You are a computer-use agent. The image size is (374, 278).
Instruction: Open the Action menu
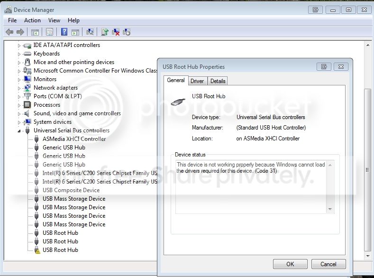(x=32, y=20)
